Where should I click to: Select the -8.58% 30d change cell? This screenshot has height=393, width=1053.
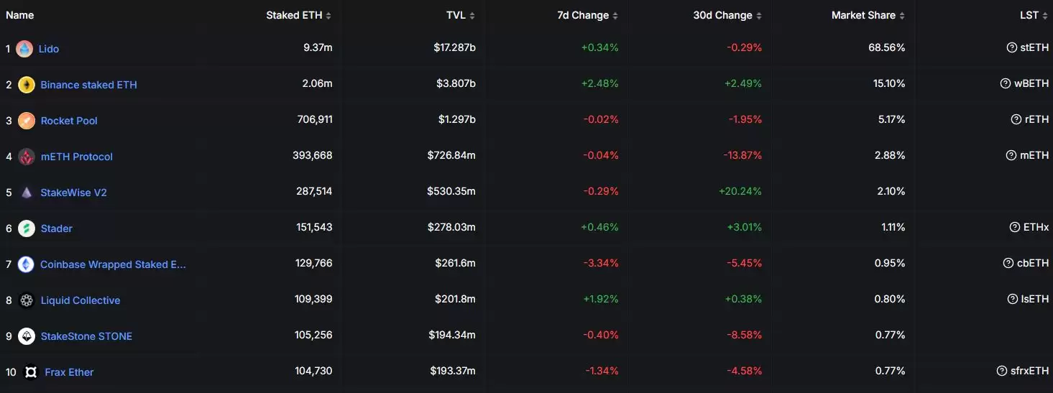click(x=745, y=335)
